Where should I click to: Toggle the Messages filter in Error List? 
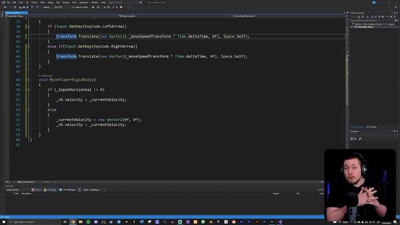[x=67, y=190]
